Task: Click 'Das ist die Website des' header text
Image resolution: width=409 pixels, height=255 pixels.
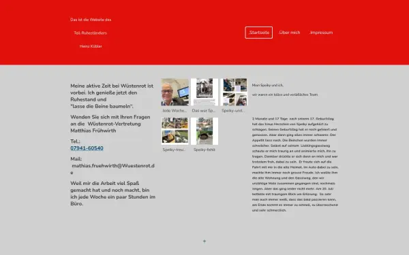Action: 91,20
